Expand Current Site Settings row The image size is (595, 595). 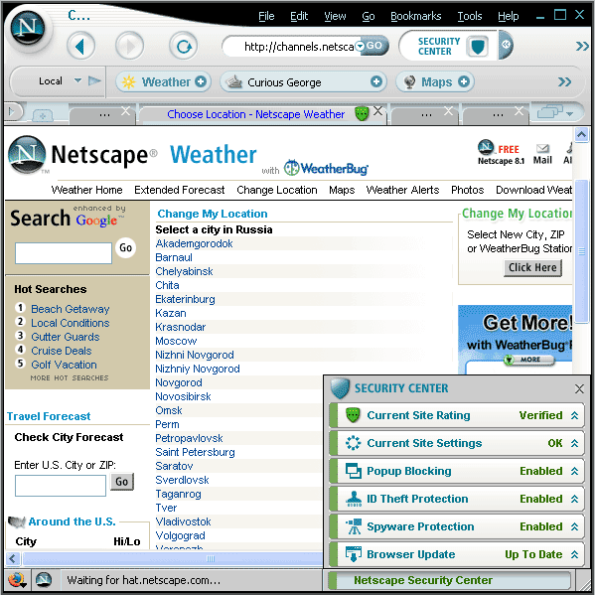(x=574, y=443)
